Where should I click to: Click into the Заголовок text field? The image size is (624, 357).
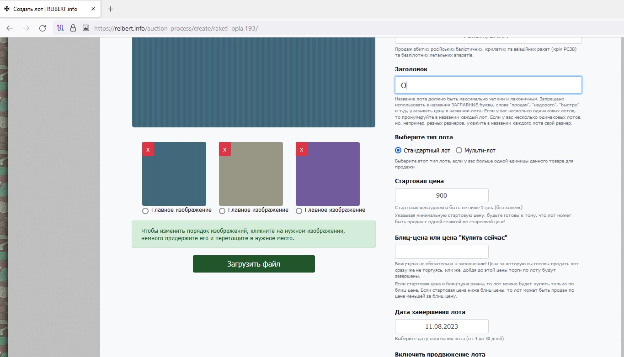(488, 85)
